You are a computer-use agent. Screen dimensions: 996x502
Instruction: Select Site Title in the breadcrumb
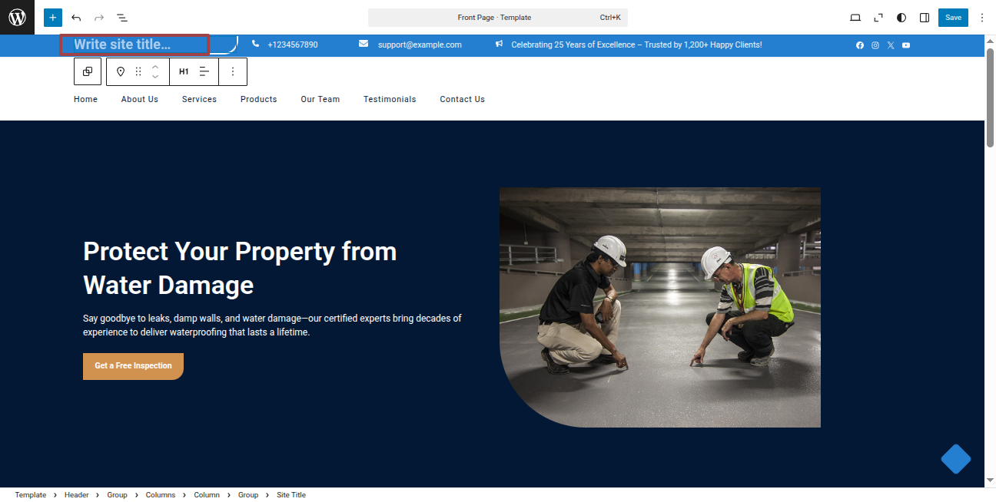click(x=291, y=495)
